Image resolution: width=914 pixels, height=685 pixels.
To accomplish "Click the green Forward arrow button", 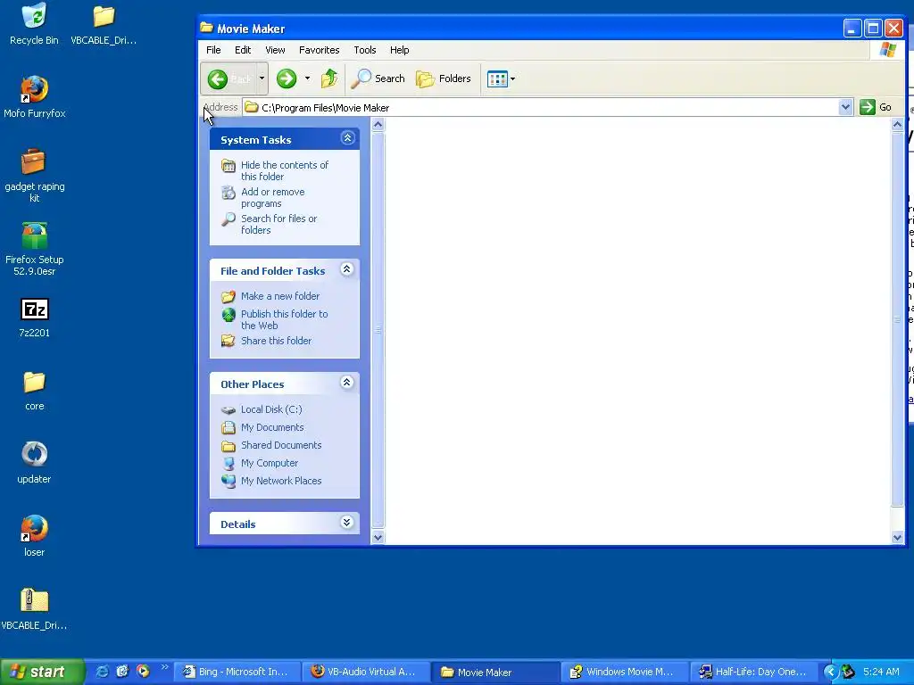I will point(287,78).
